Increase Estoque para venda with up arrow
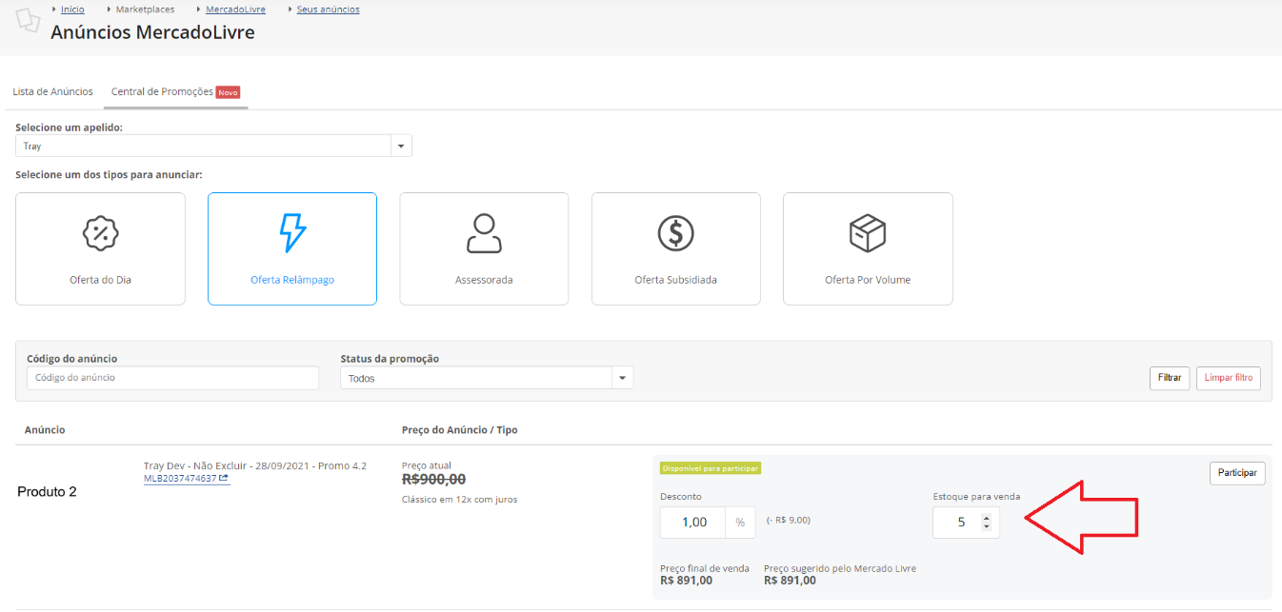The width and height of the screenshot is (1282, 612). (986, 517)
